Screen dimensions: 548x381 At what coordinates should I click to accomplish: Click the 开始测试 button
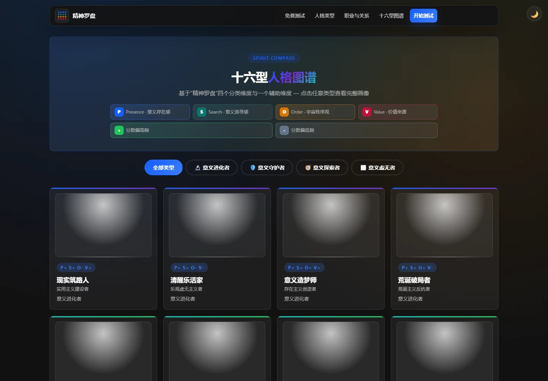click(424, 16)
